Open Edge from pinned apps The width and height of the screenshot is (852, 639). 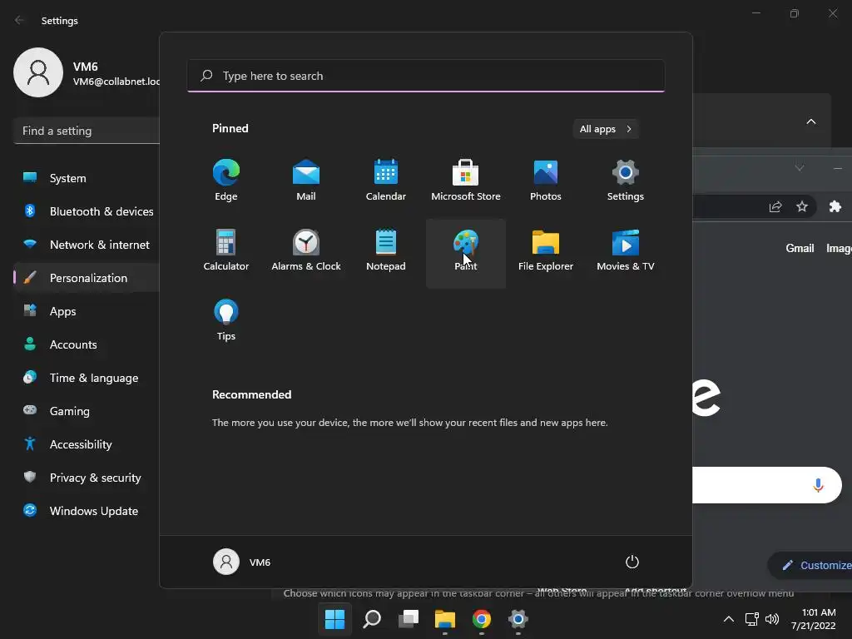click(226, 181)
